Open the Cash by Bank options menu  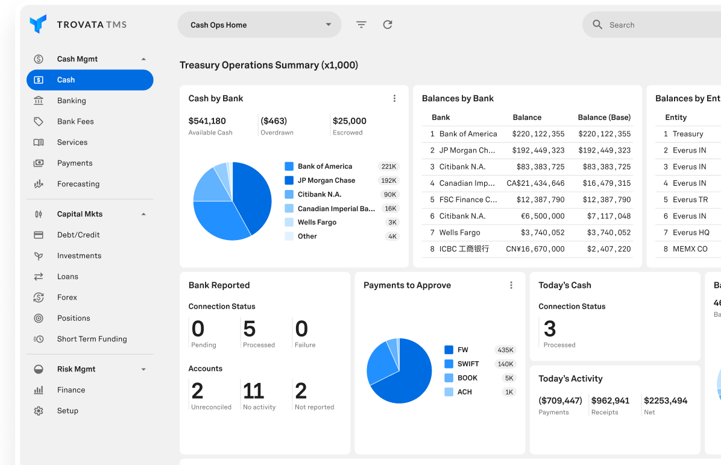pos(395,98)
